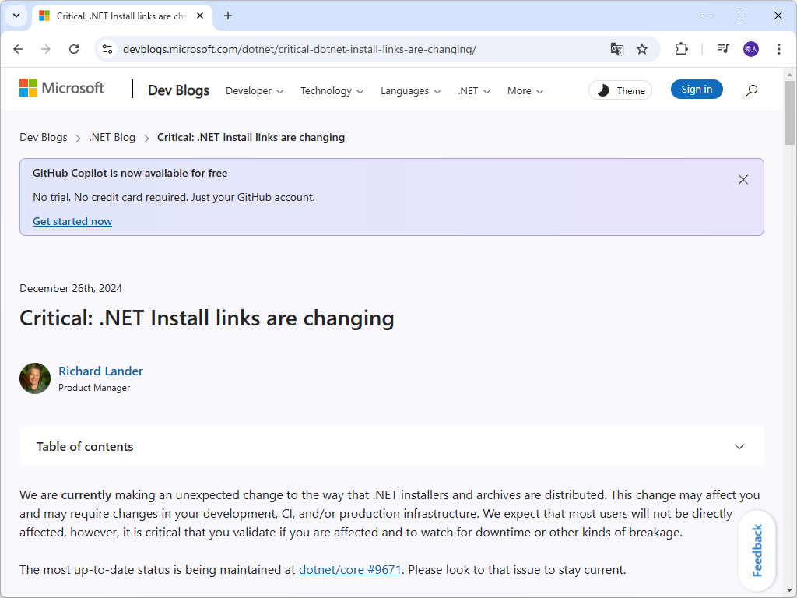
Task: Click the address bar URL field
Action: point(350,49)
